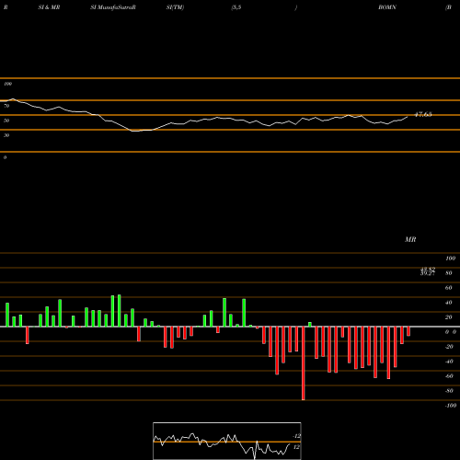Image resolution: width=460 pixels, height=460 pixels.
Task: Click the '80' label on MR axis
Action: (x=449, y=273)
